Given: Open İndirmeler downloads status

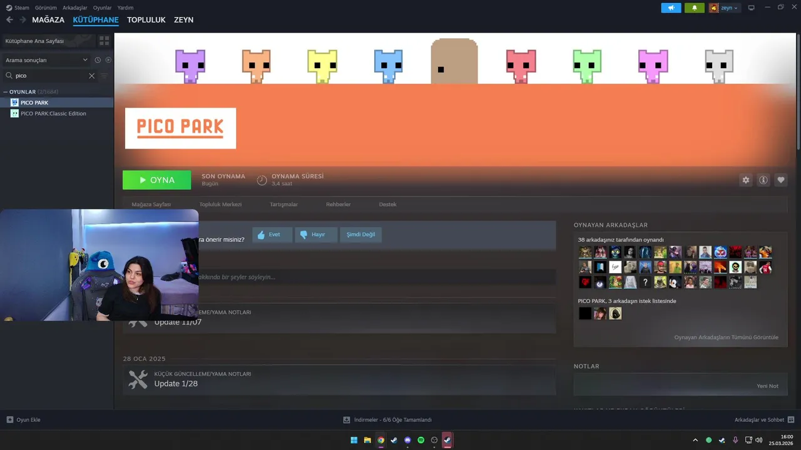Looking at the screenshot, I should click(387, 420).
